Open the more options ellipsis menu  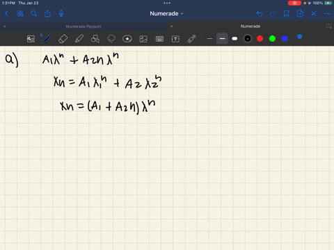tap(327, 14)
